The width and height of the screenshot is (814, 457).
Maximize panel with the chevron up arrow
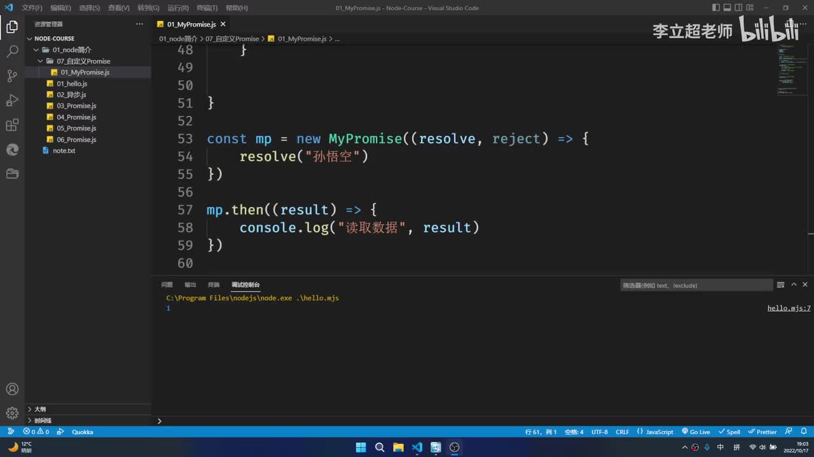793,284
